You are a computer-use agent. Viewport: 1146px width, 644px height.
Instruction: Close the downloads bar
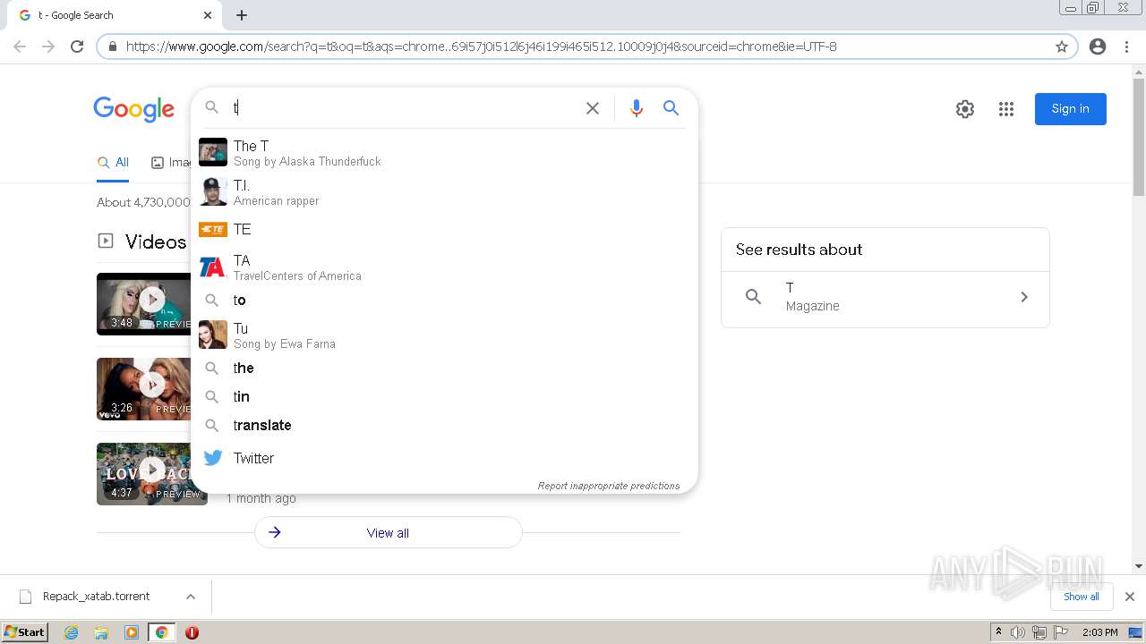coord(1130,597)
